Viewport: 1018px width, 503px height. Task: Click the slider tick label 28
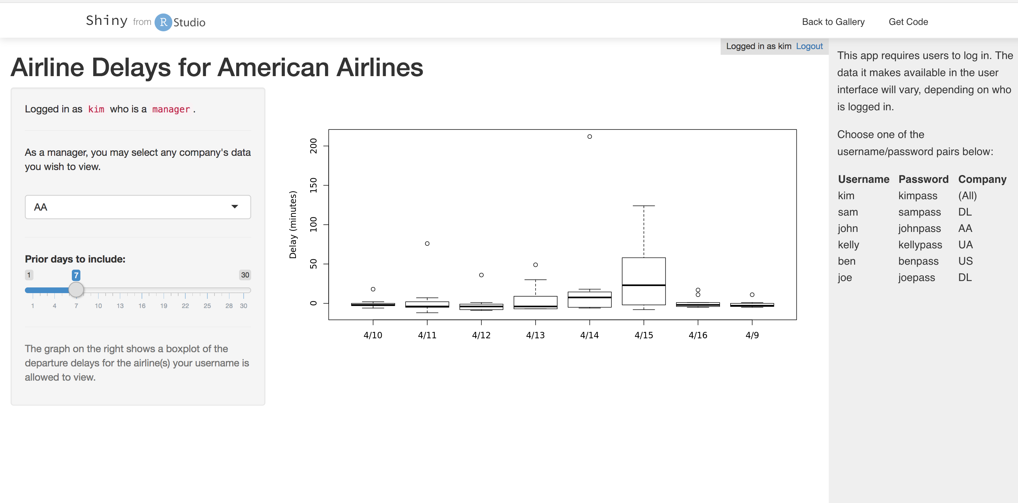(x=229, y=306)
